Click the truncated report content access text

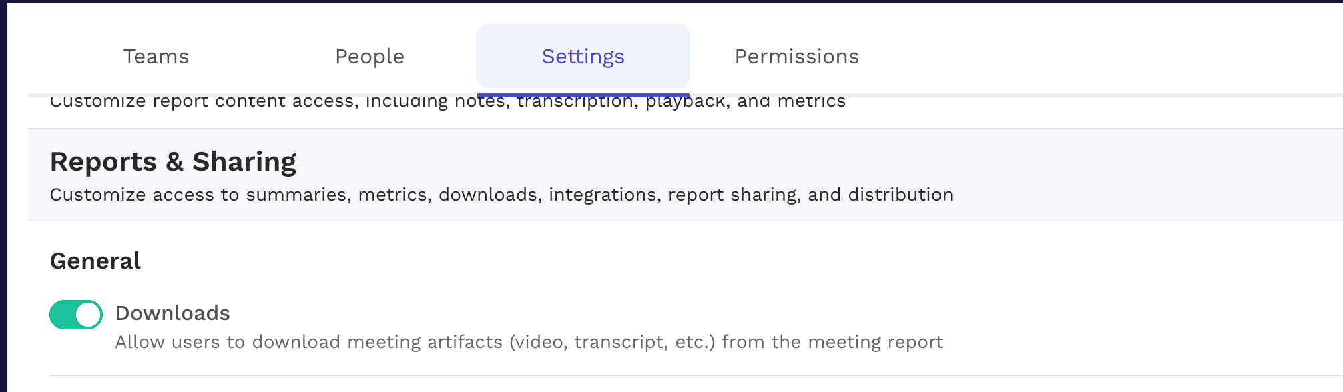pos(447,101)
